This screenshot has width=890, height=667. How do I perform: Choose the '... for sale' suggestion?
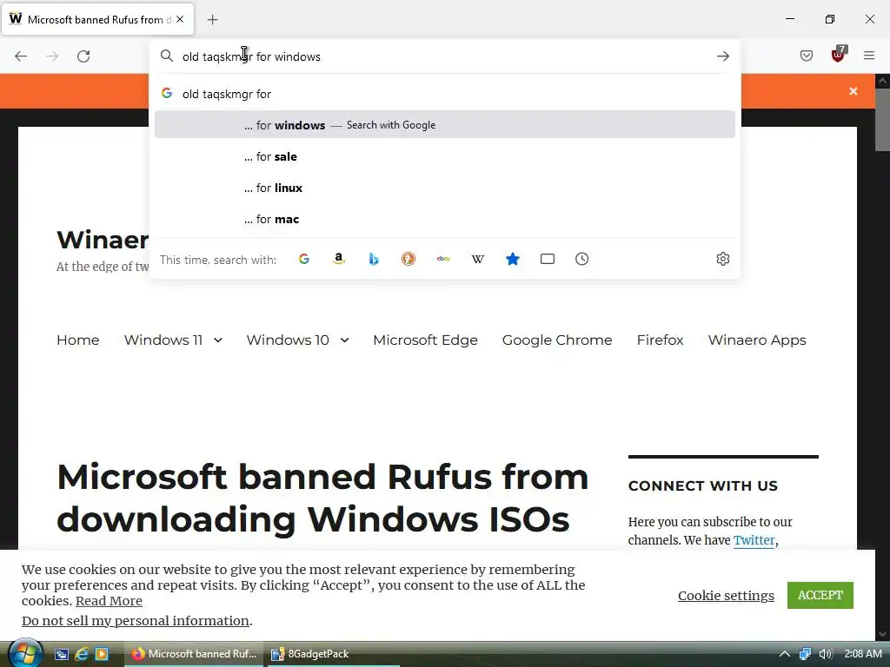click(x=445, y=156)
